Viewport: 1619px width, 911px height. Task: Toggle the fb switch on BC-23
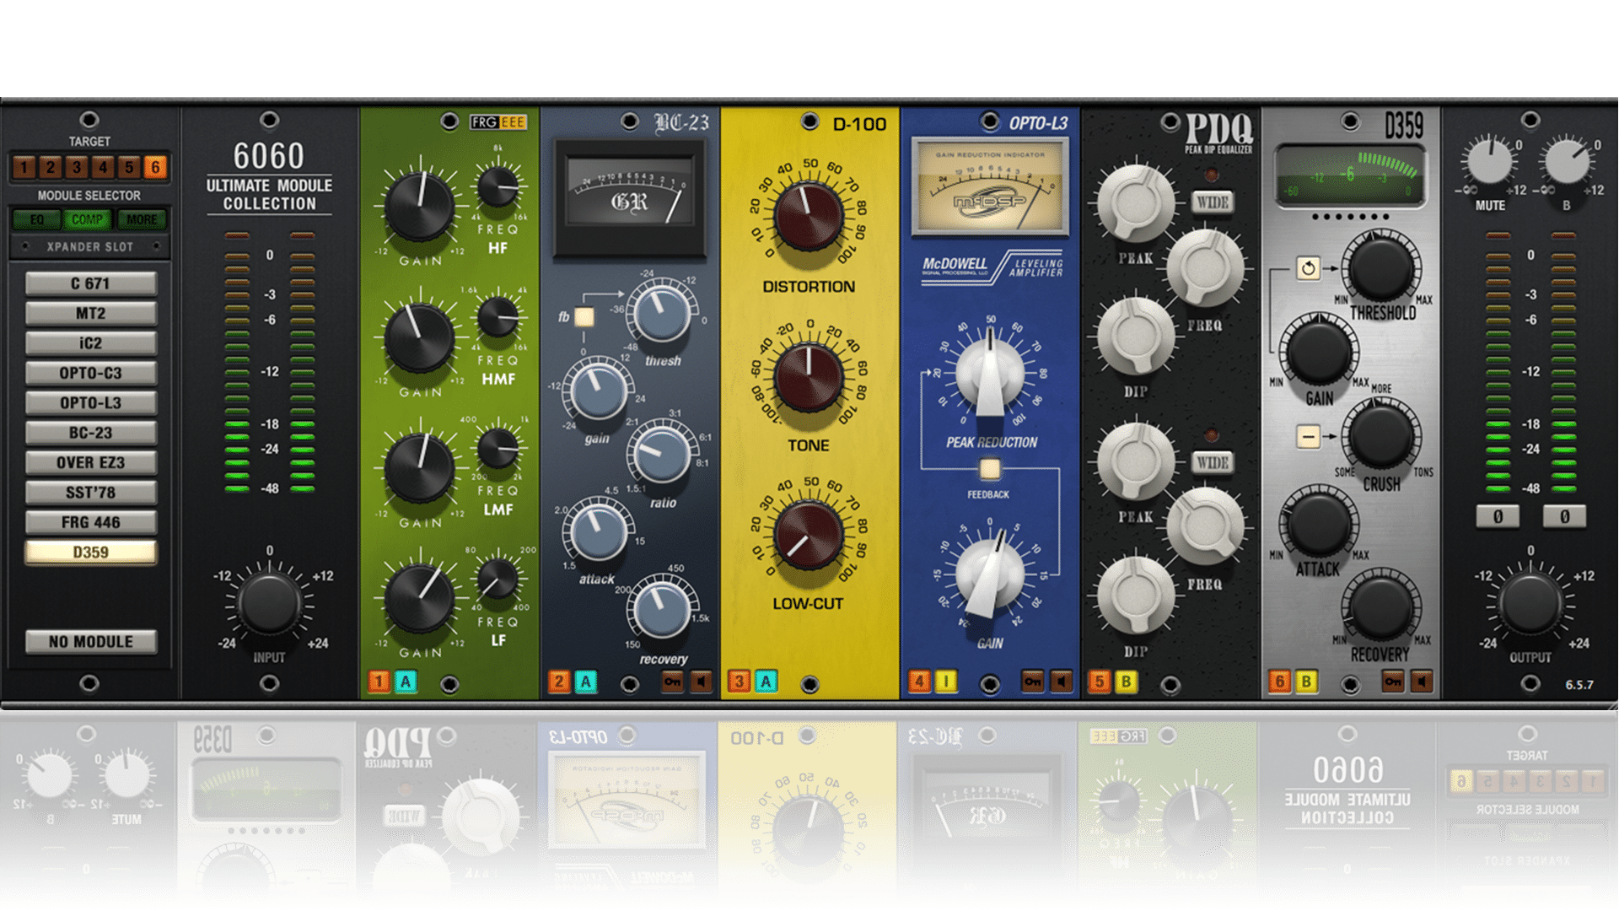(x=584, y=317)
